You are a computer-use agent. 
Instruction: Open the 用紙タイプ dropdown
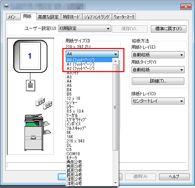point(158,70)
